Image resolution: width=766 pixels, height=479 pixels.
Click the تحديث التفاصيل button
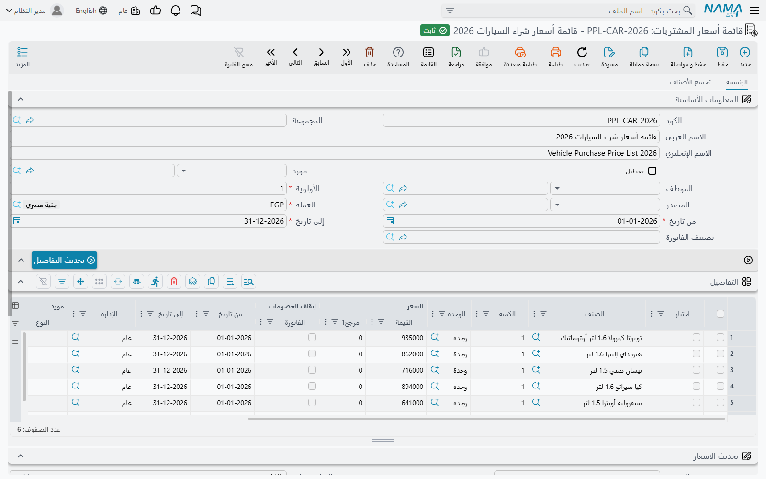[64, 260]
